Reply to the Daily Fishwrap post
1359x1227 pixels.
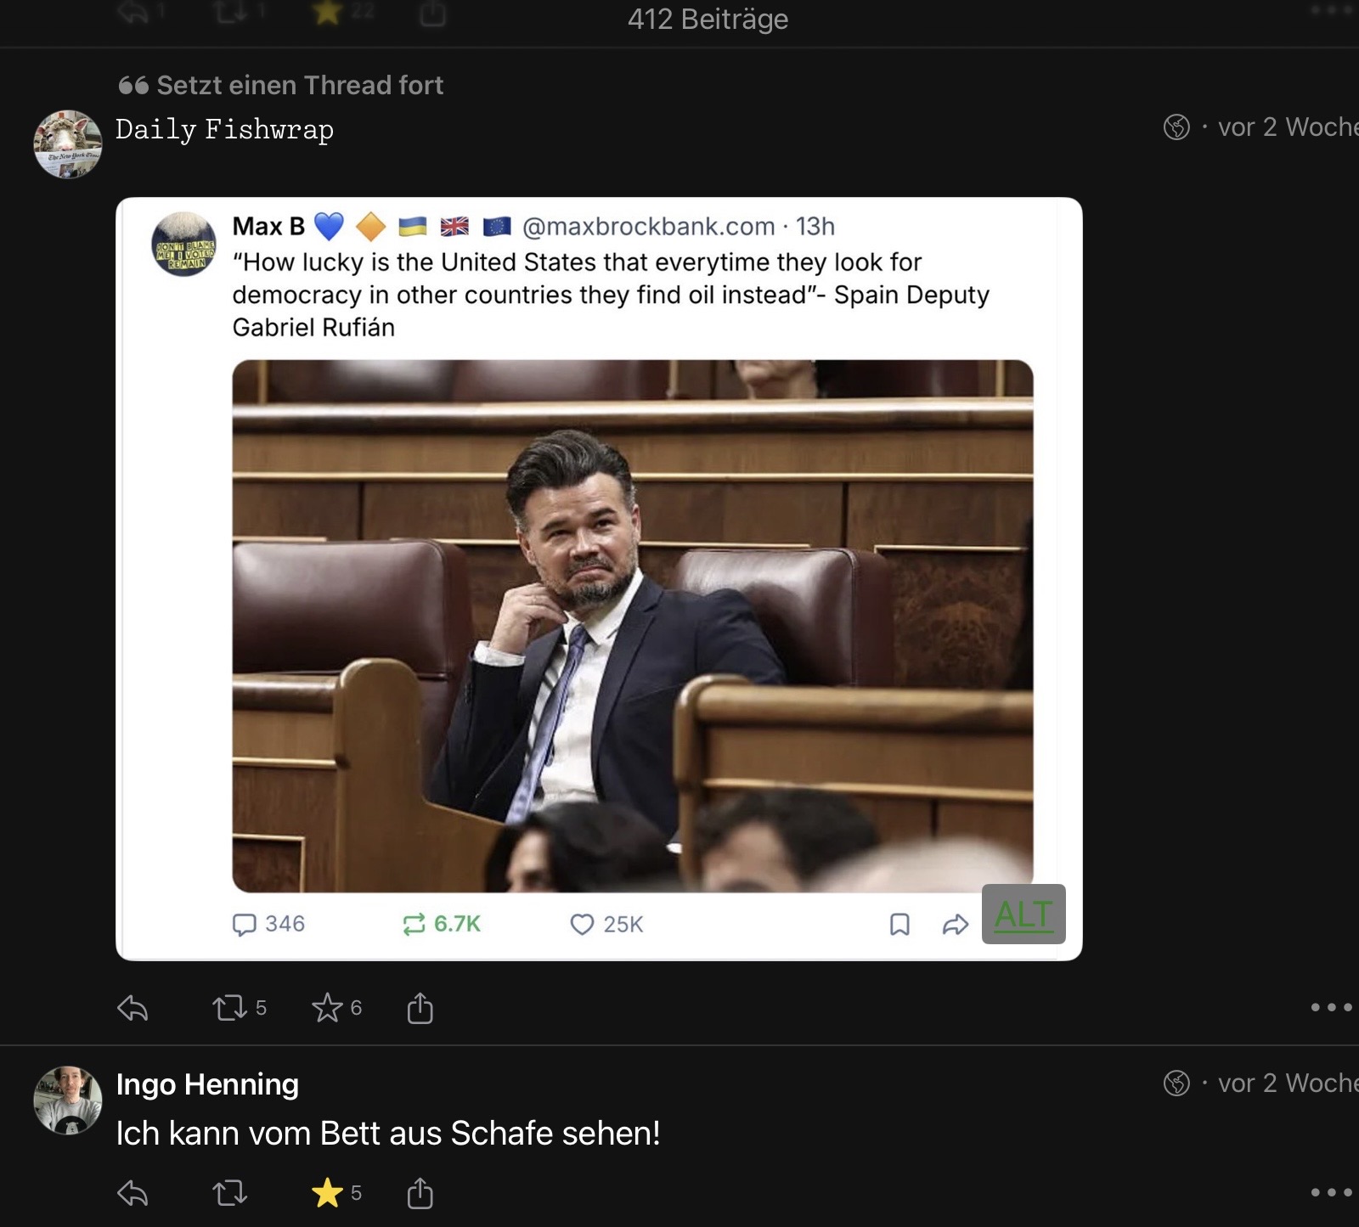[x=133, y=1008]
